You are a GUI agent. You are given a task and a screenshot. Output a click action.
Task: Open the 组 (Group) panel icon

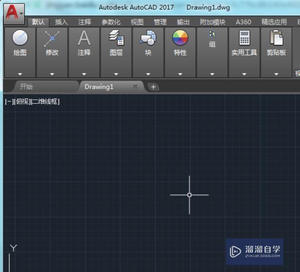(212, 34)
